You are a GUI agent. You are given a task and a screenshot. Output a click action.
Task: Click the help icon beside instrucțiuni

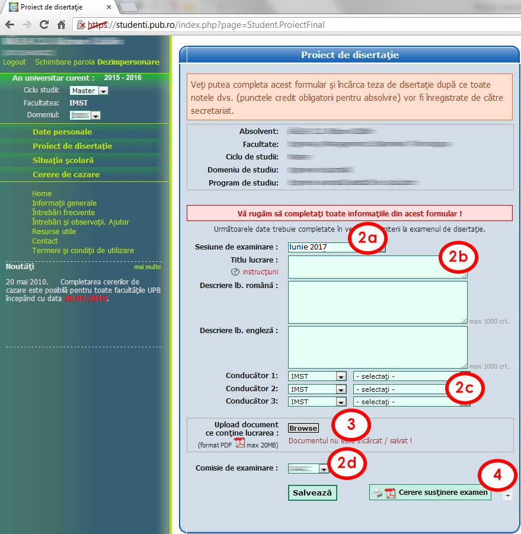(235, 272)
